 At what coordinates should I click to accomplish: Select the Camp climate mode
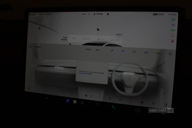pos(115,40)
